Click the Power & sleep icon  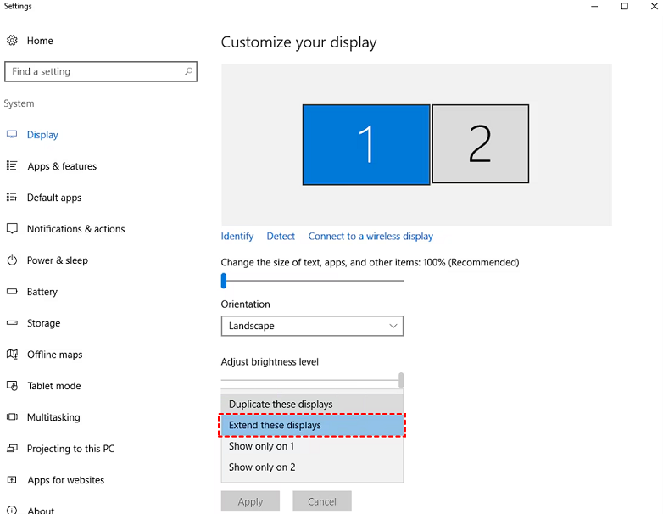click(x=12, y=260)
